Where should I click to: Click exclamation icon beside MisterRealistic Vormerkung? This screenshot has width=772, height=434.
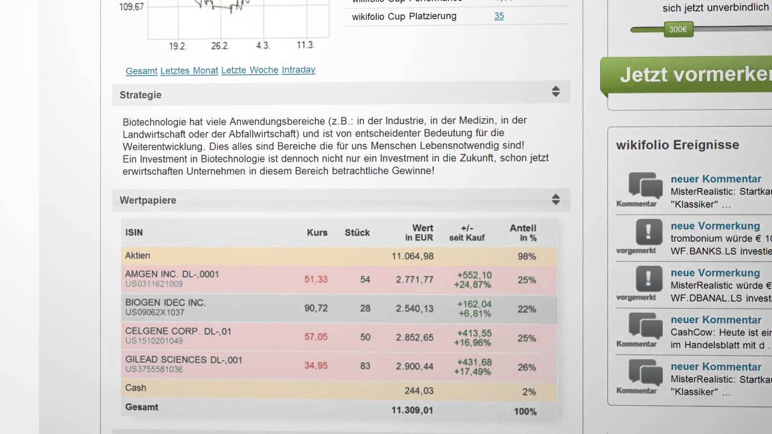tap(649, 279)
